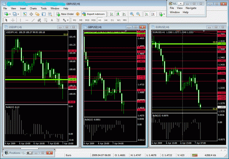Open the Tools menu
The image size is (229, 159).
click(x=44, y=8)
